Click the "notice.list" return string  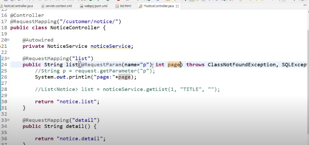coord(76,102)
